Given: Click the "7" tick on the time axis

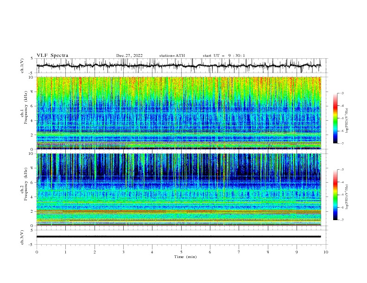Looking at the screenshot, I should [239, 252].
